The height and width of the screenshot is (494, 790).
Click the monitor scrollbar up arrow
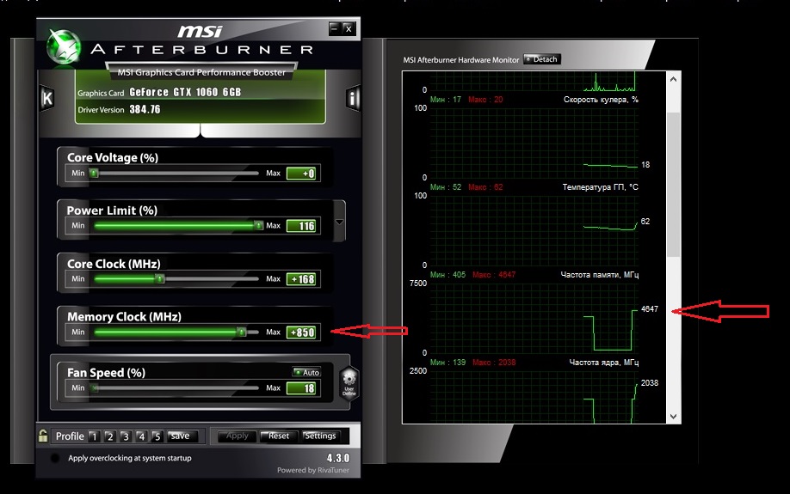(x=673, y=79)
